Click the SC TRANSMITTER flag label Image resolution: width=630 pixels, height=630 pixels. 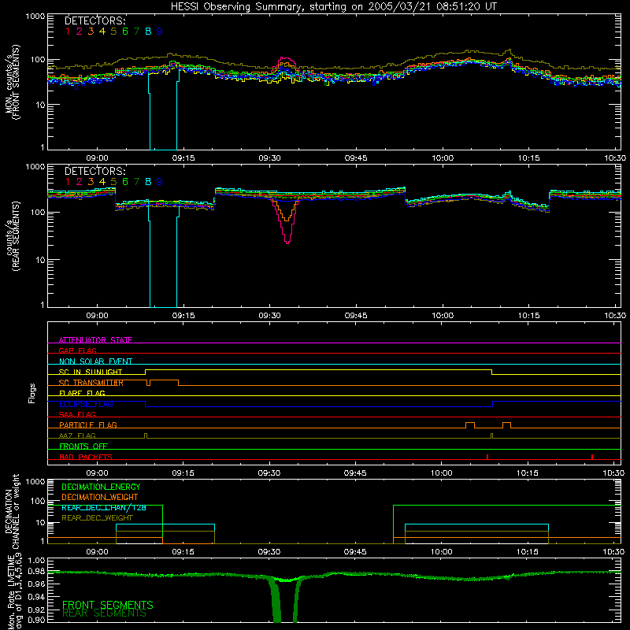pos(91,383)
